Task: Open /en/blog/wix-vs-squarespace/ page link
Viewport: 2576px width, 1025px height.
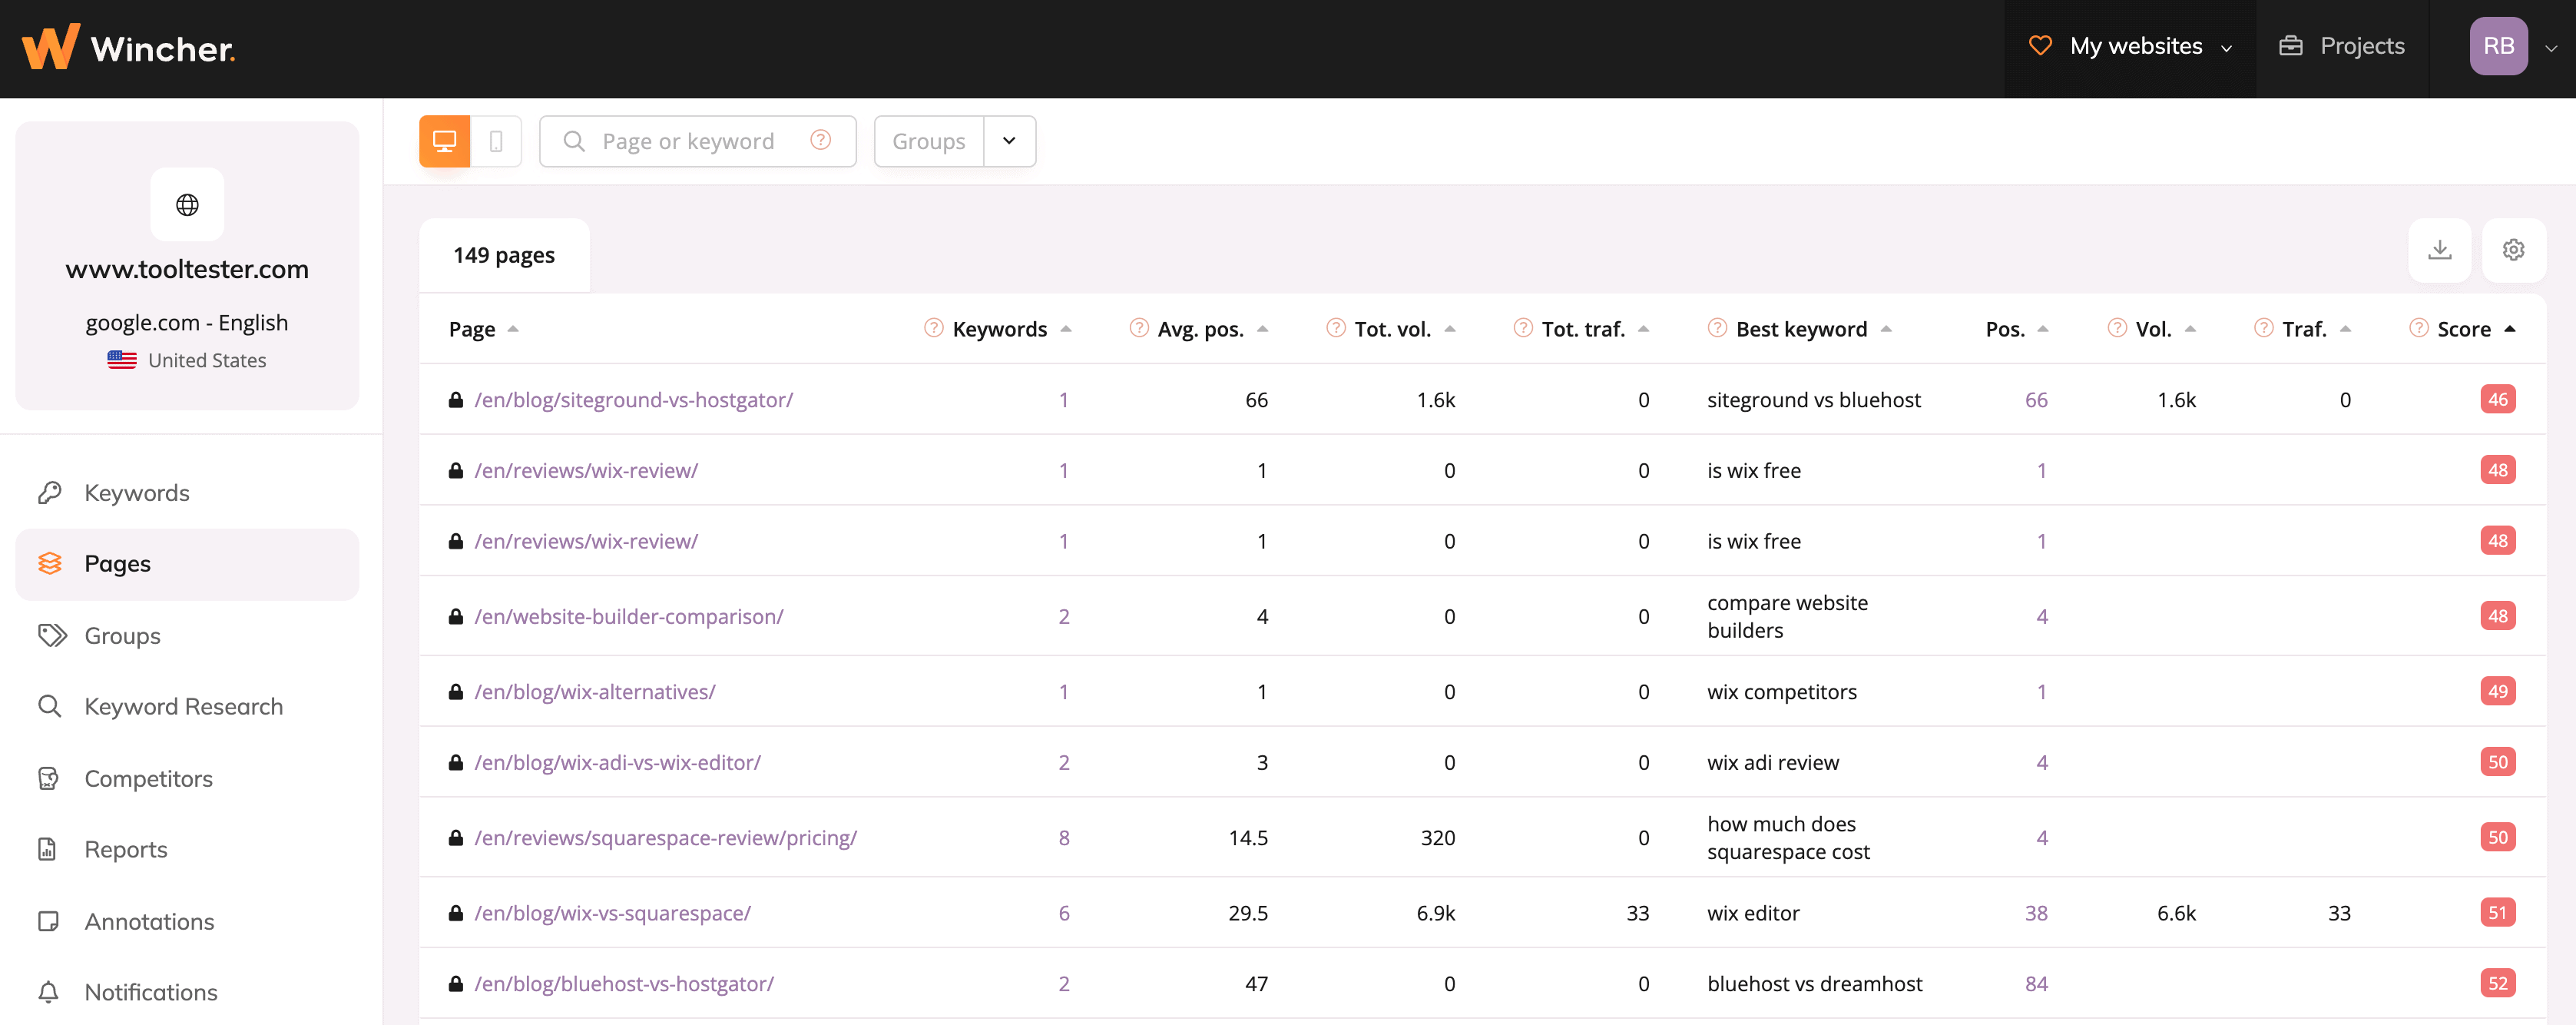Action: [x=612, y=913]
